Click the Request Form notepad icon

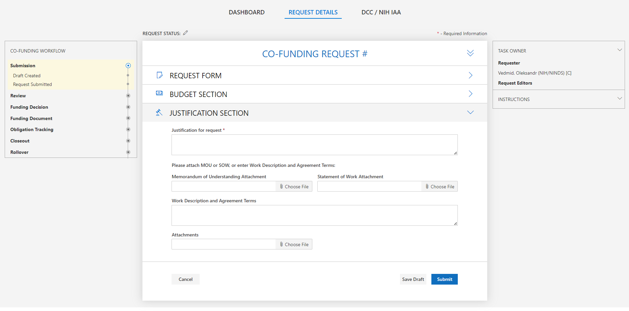(160, 75)
